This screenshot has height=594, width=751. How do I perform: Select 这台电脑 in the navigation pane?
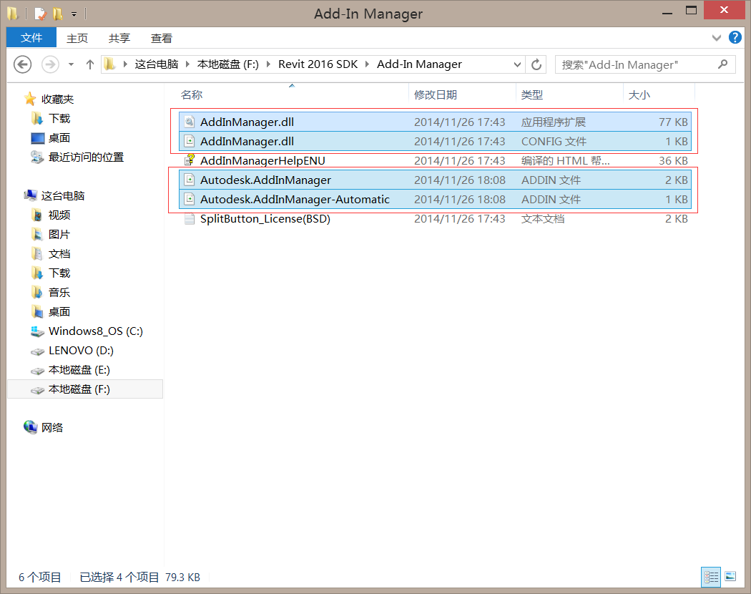point(63,195)
